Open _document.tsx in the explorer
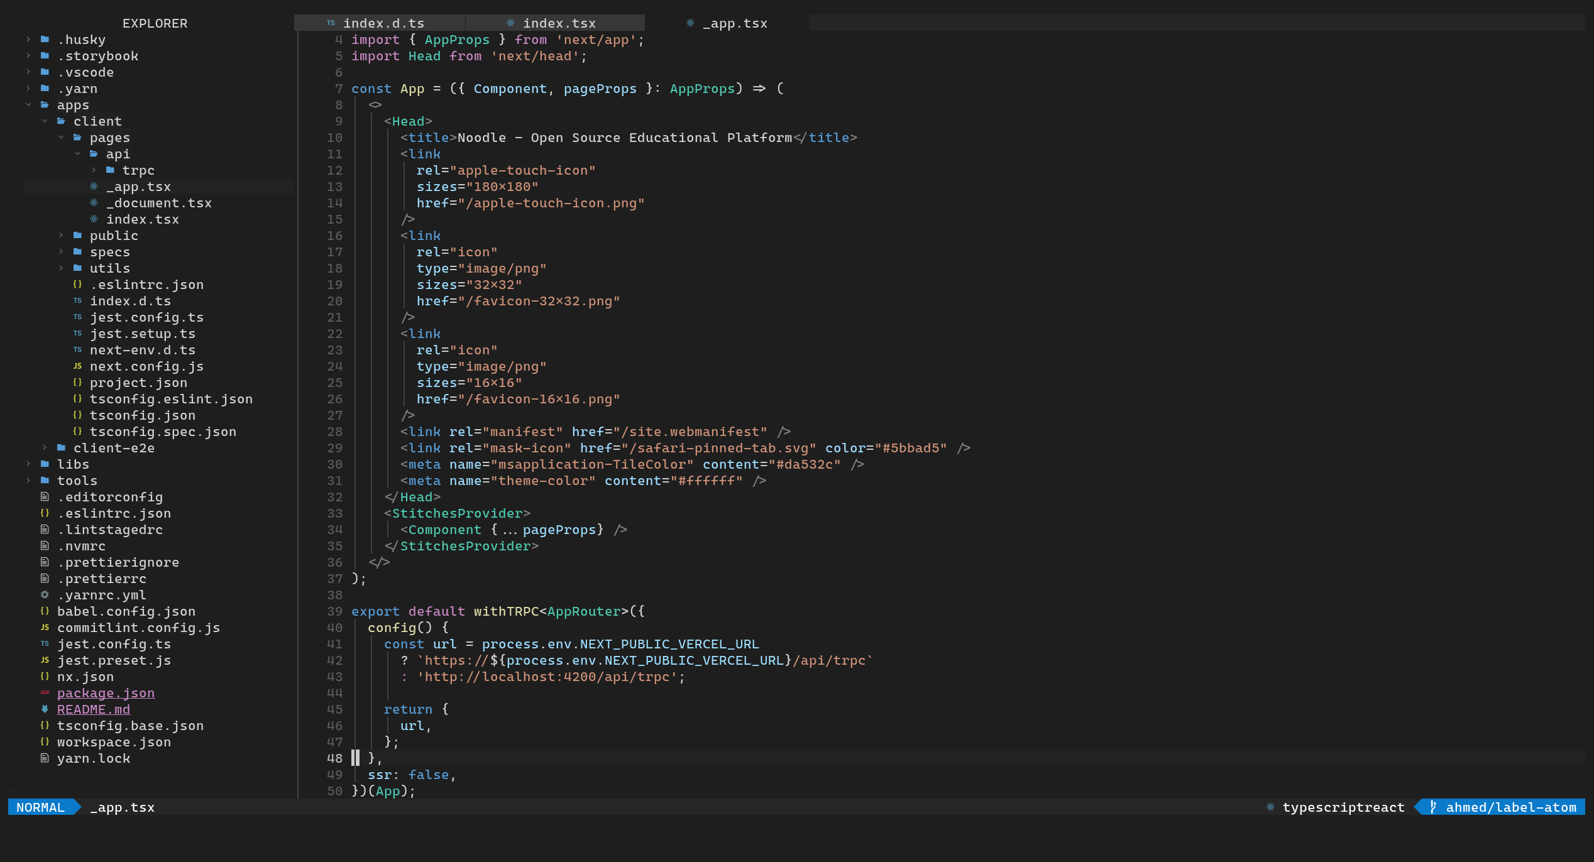Image resolution: width=1594 pixels, height=862 pixels. tap(159, 203)
